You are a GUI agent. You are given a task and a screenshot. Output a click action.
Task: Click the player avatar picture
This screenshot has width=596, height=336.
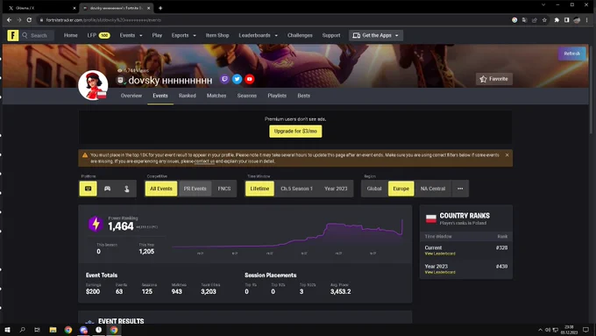pos(93,85)
